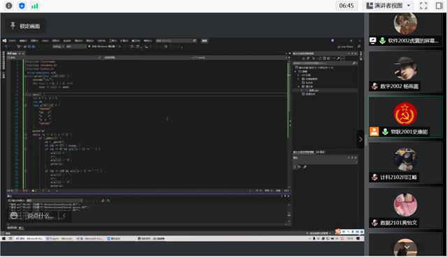Collapse the while loop code block
Screen dimensions: 447x257
tap(25, 134)
